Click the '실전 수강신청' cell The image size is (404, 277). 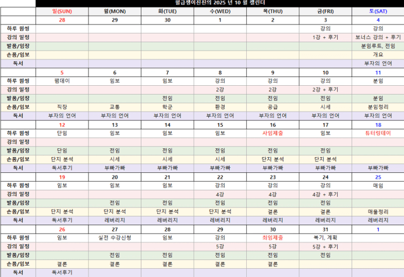(115, 238)
